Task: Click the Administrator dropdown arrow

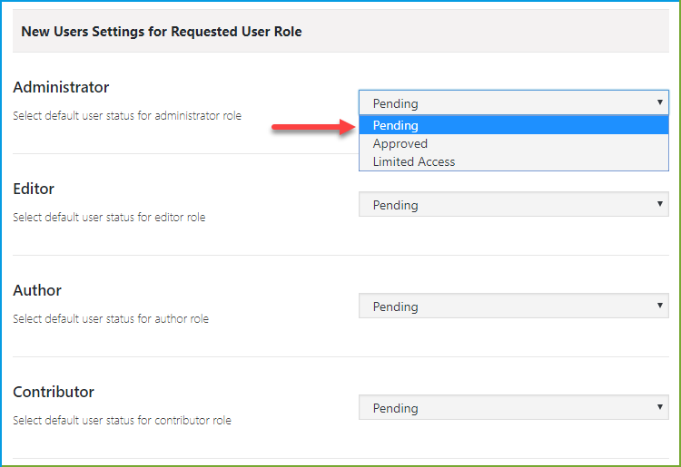Action: pyautogui.click(x=660, y=103)
